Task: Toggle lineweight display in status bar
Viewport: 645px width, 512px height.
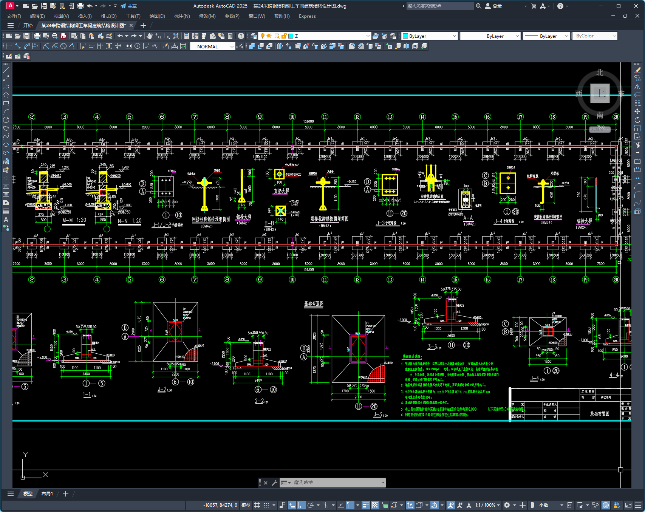Action: coord(365,505)
